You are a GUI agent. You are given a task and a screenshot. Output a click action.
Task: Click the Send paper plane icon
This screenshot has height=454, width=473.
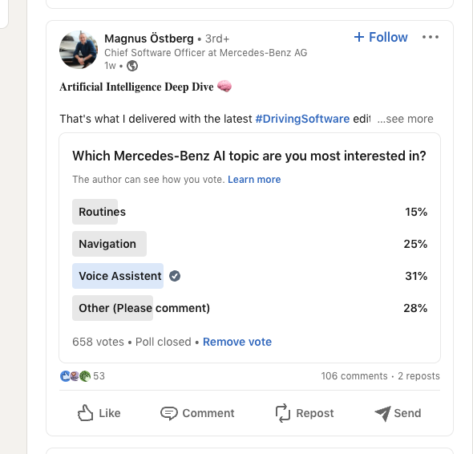(382, 413)
